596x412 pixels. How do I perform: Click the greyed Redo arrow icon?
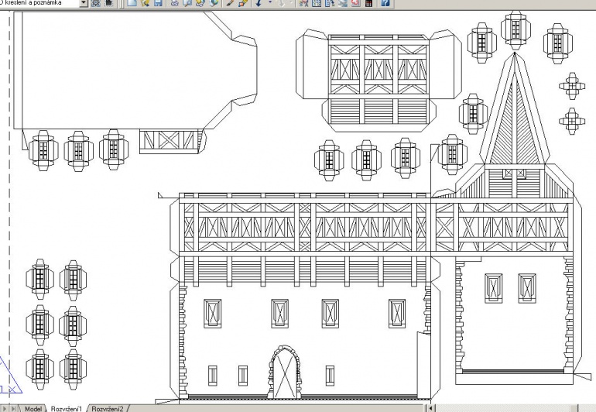(x=281, y=3)
